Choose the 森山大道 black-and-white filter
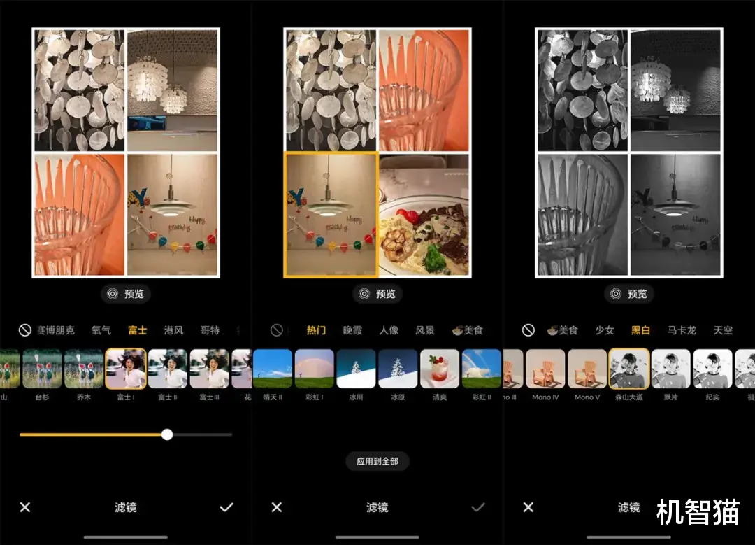 click(x=629, y=369)
